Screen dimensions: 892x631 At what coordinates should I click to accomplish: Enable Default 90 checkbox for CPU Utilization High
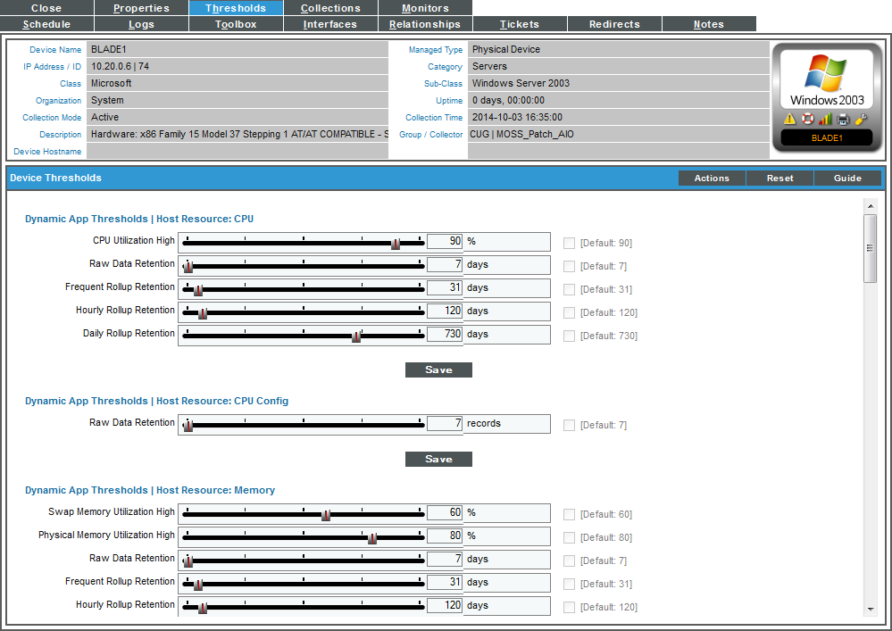point(569,243)
